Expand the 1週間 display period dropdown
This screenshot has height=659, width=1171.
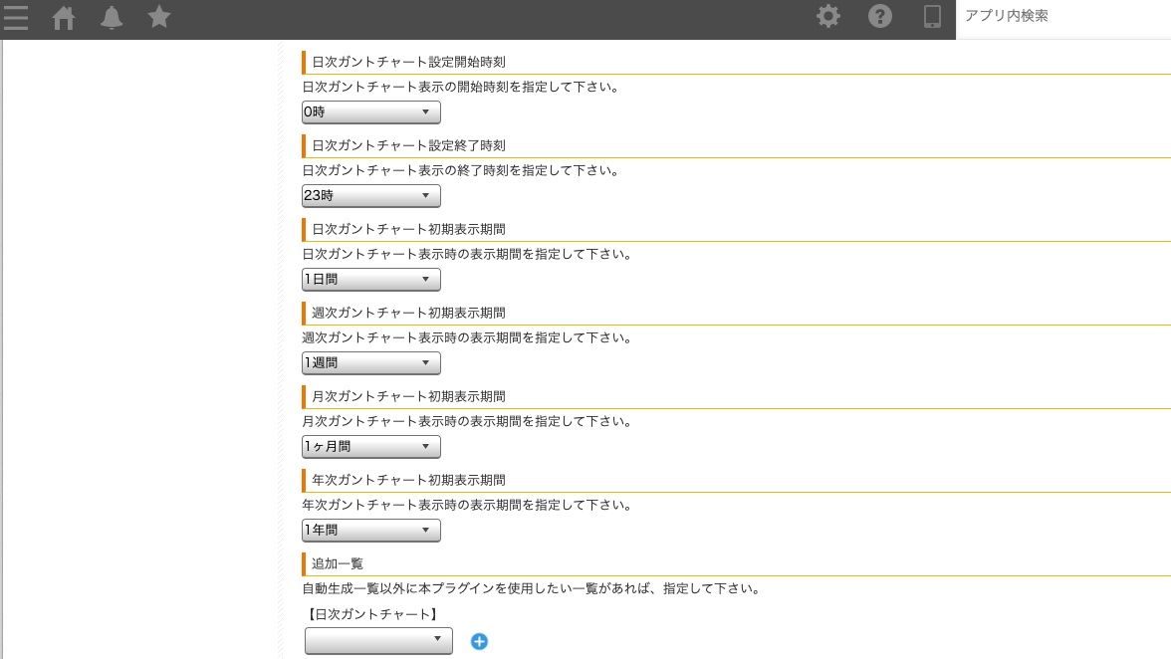click(x=371, y=362)
